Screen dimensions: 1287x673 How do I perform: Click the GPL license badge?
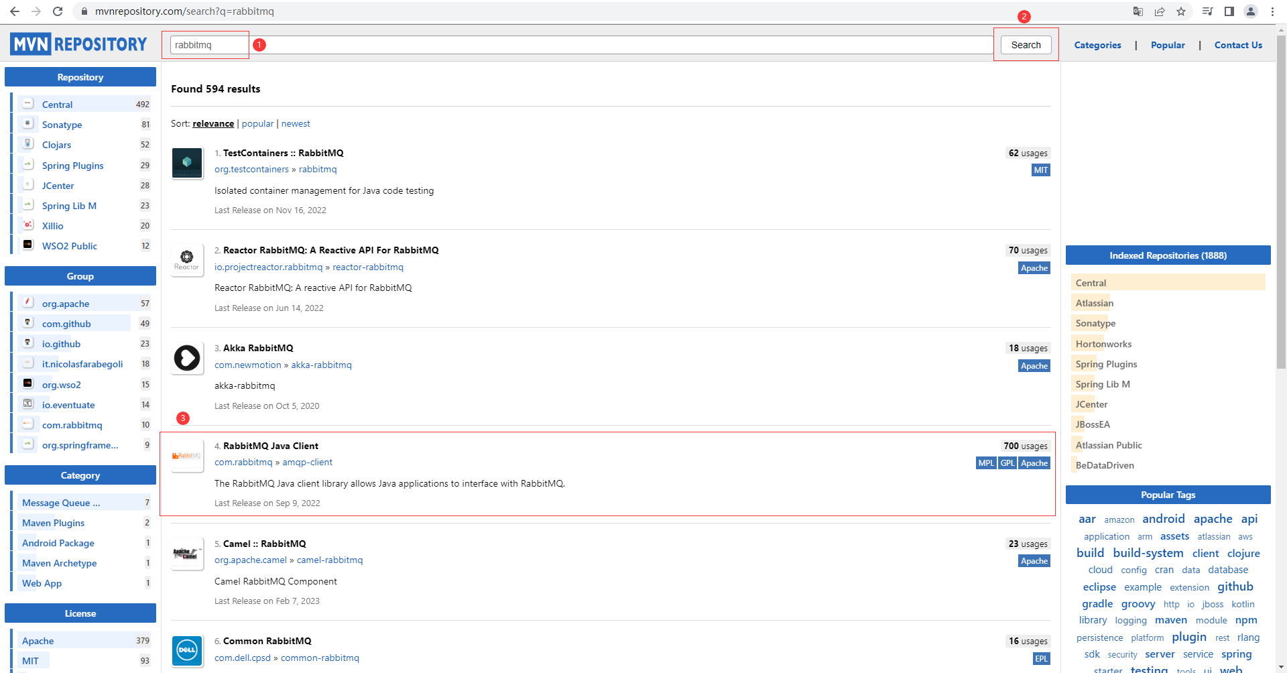[1007, 463]
